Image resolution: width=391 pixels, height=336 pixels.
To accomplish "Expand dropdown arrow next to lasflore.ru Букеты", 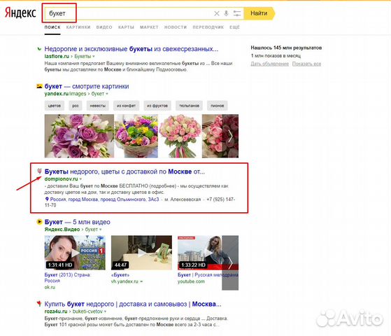I will pos(94,57).
